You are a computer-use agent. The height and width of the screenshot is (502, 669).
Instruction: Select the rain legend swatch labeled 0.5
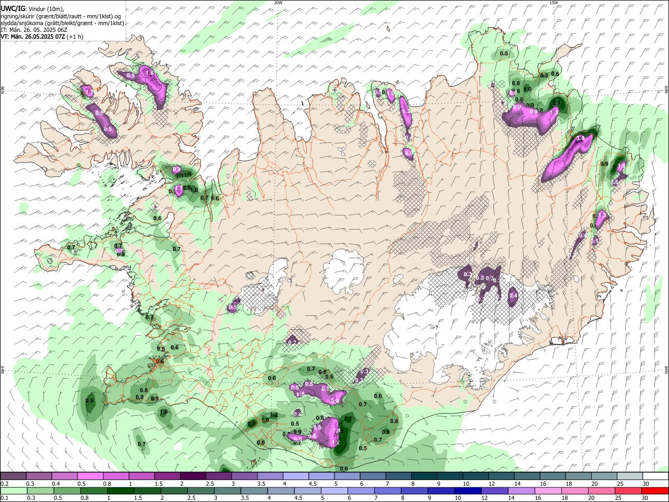pyautogui.click(x=67, y=491)
